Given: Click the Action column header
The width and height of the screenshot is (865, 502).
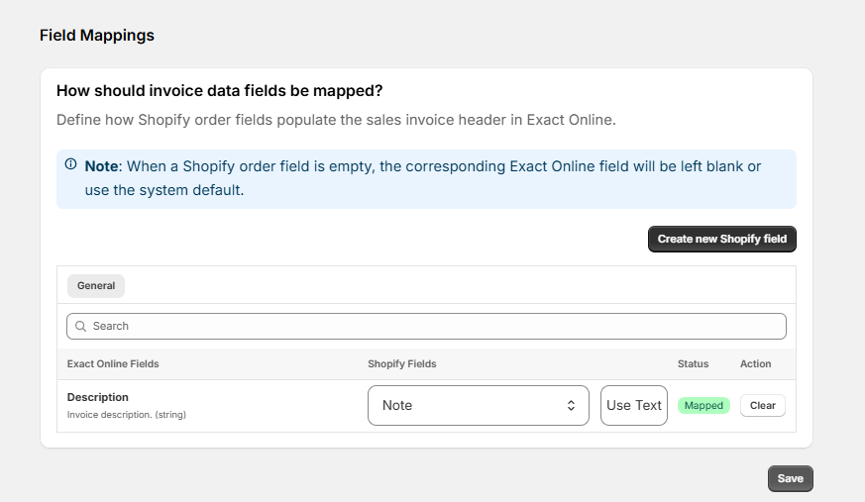Looking at the screenshot, I should (756, 363).
